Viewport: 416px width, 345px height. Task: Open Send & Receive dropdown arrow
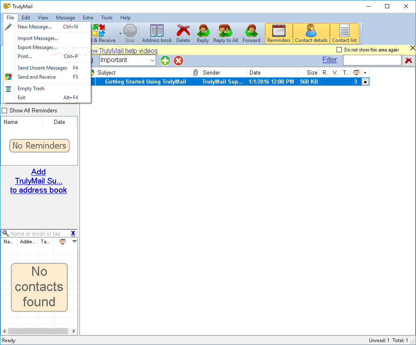pyautogui.click(x=120, y=34)
